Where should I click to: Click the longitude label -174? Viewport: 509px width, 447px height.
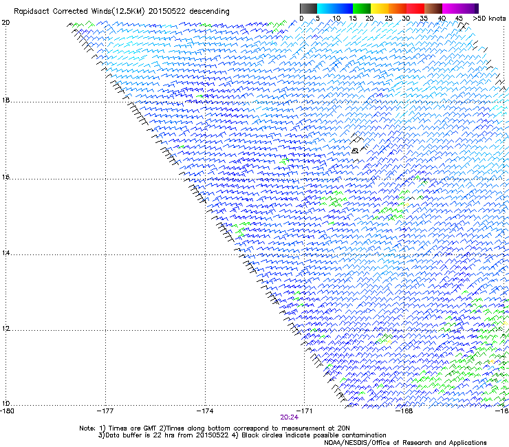click(205, 411)
